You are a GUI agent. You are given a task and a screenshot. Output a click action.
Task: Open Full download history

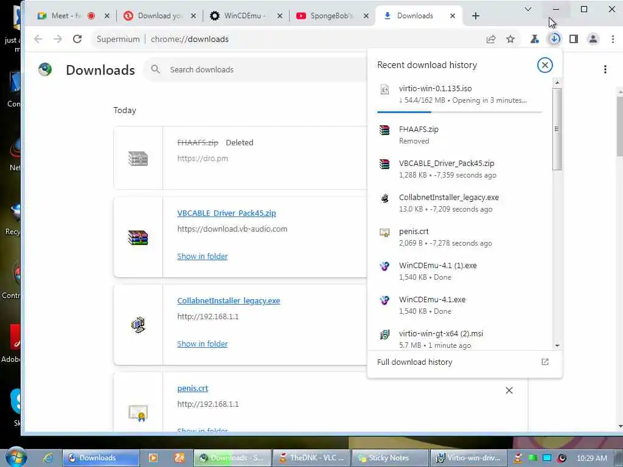click(464, 362)
